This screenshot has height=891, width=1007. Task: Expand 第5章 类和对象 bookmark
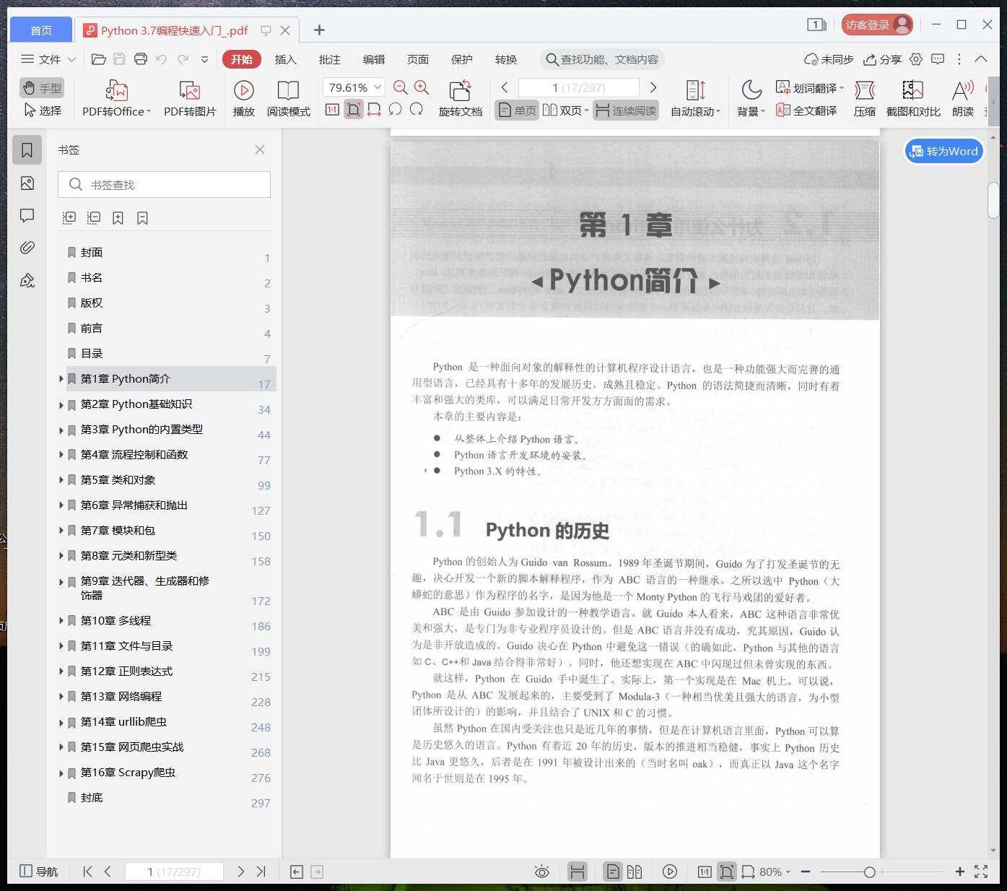[61, 481]
